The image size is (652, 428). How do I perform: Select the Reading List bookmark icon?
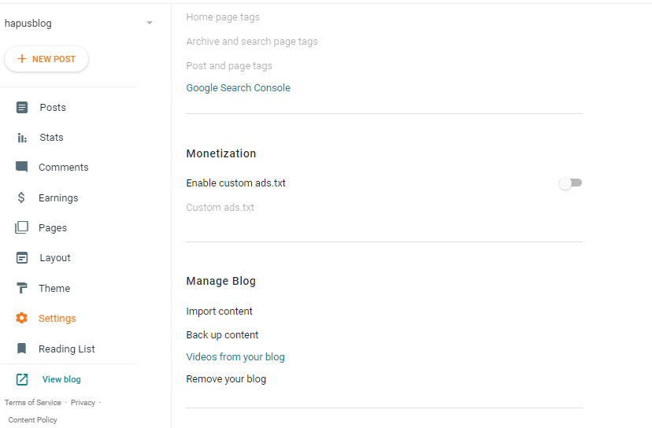(x=21, y=349)
